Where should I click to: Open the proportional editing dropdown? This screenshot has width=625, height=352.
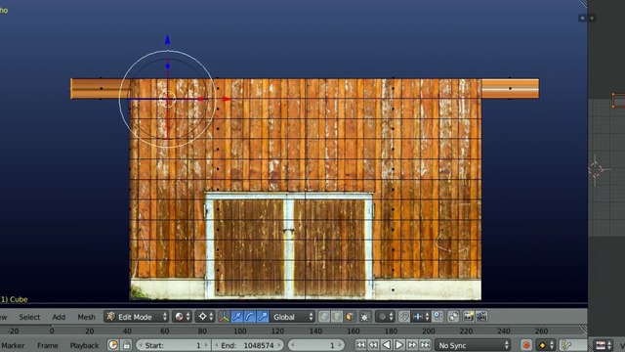click(385, 317)
